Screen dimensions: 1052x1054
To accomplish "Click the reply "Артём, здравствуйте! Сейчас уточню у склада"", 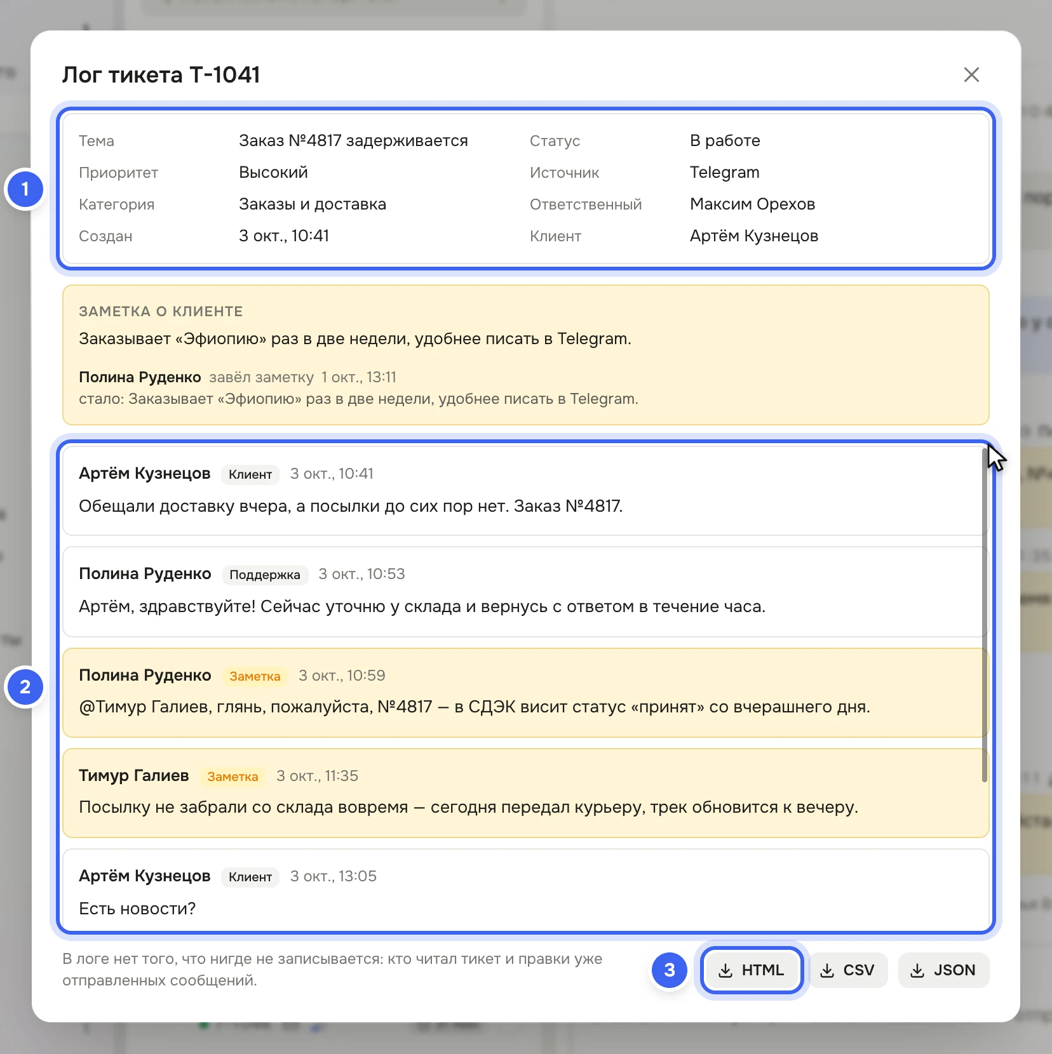I will point(422,606).
